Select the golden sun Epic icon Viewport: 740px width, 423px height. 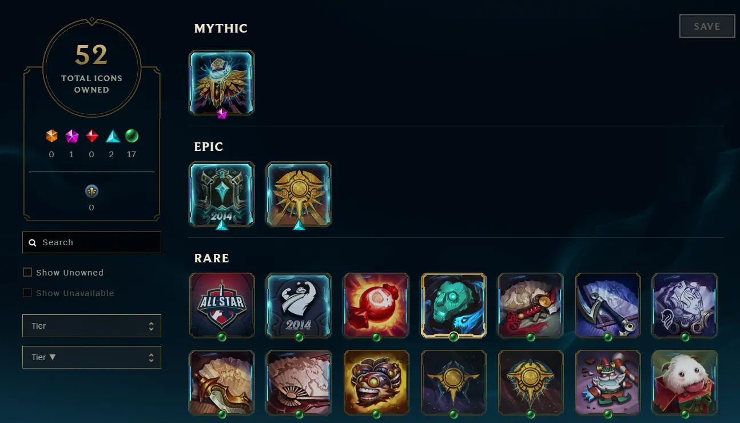tap(299, 194)
